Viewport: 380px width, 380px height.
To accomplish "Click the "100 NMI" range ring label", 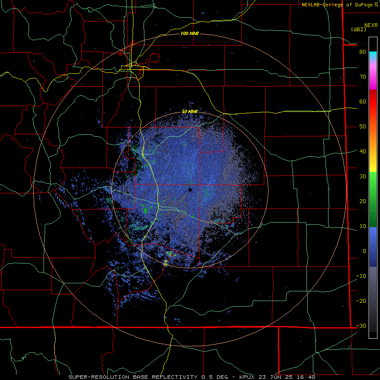I will coord(190,33).
